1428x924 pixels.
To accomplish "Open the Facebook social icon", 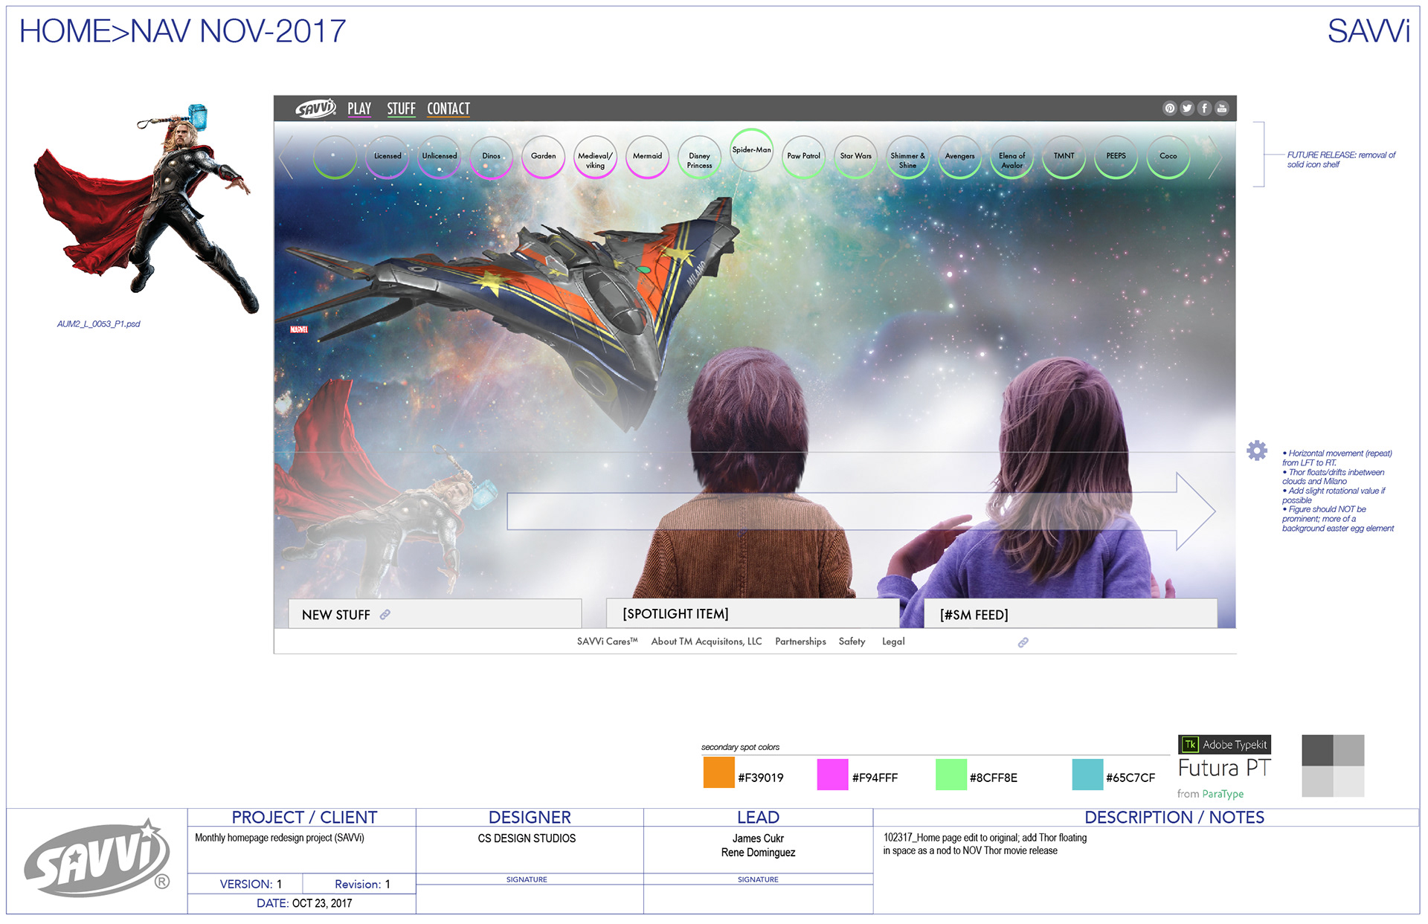I will 1204,109.
